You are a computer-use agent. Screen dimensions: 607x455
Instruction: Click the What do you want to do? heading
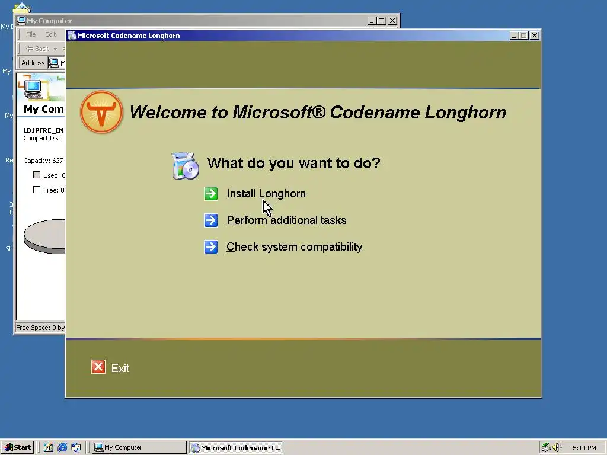pyautogui.click(x=294, y=163)
